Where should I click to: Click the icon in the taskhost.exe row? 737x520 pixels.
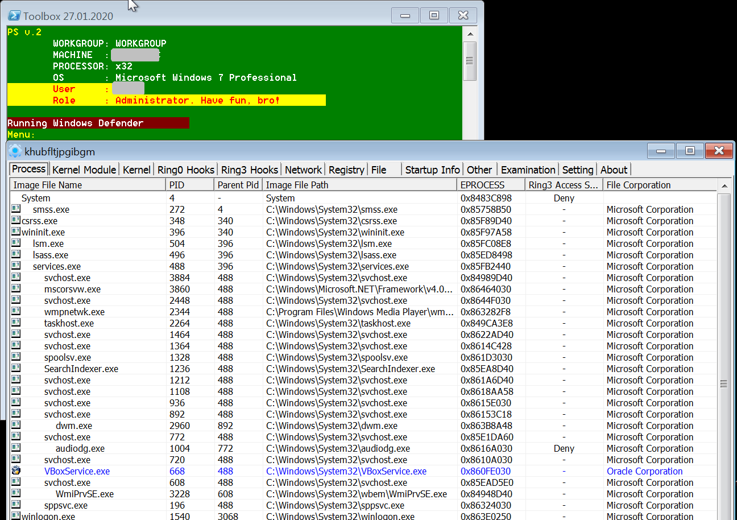coord(15,323)
